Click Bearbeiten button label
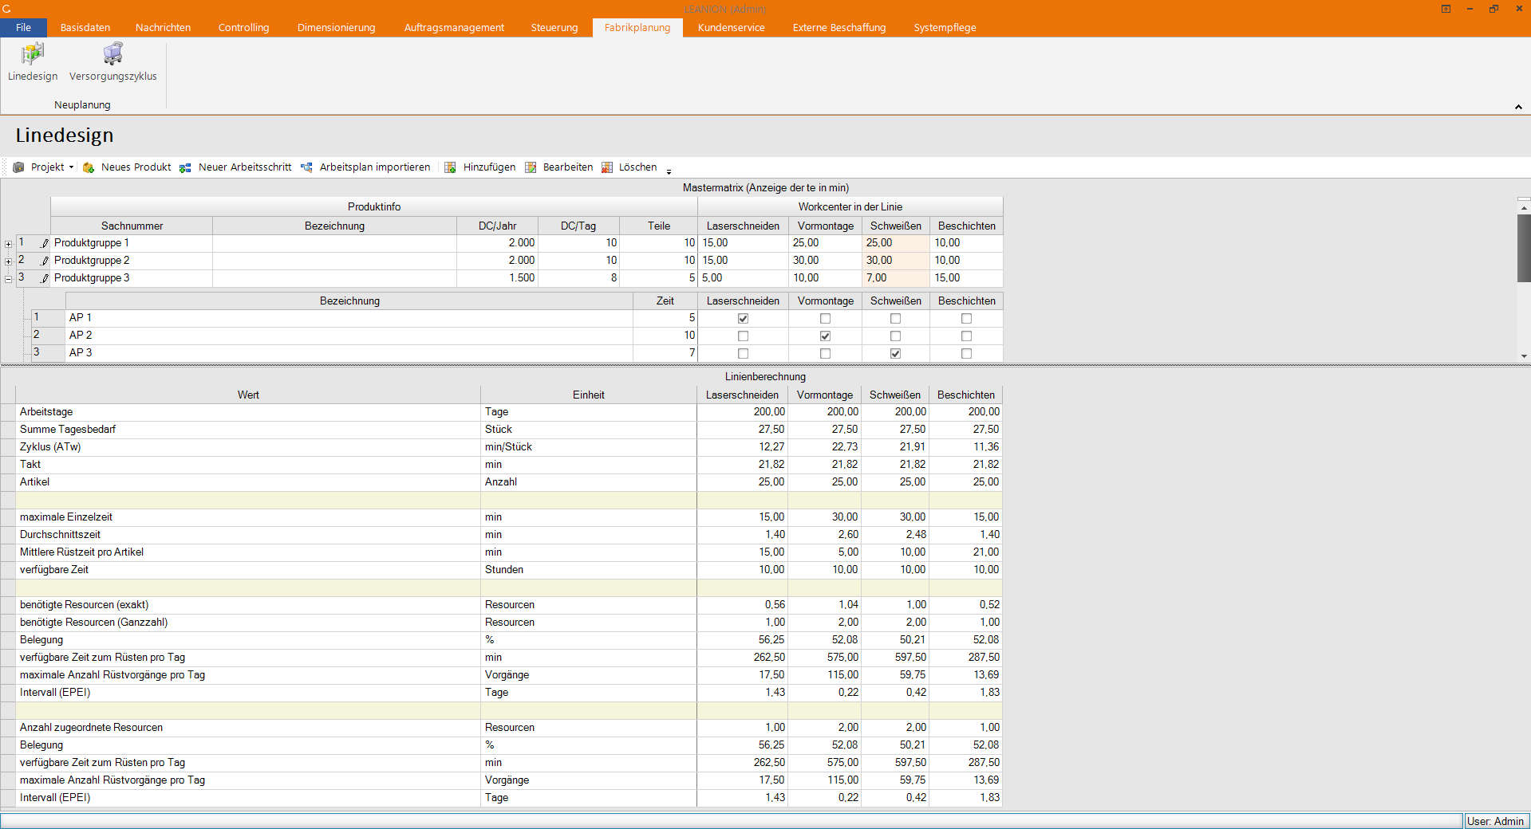 coord(568,167)
